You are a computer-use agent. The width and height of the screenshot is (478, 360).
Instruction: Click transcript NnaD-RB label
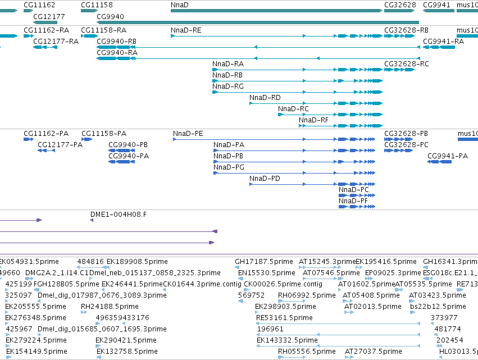pyautogui.click(x=227, y=75)
